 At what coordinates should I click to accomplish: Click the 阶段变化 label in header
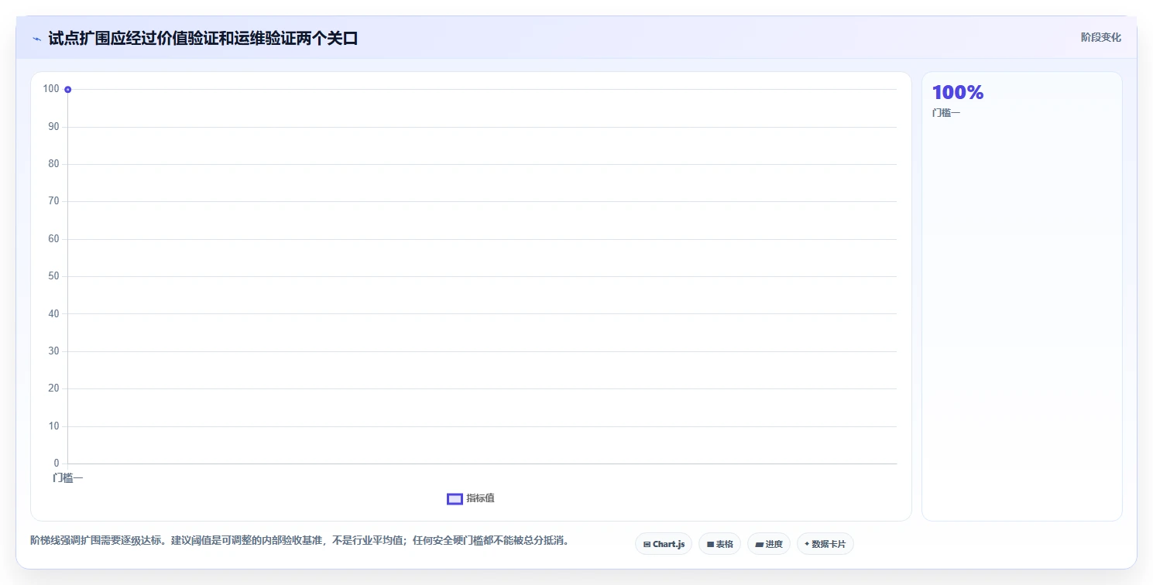coord(1100,37)
